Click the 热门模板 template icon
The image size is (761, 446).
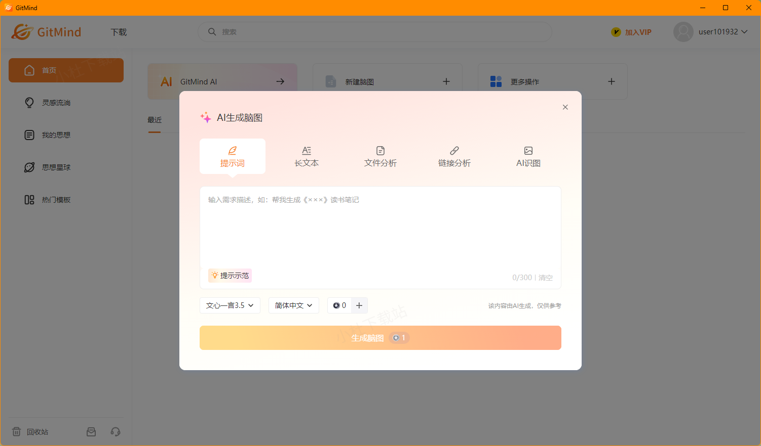pyautogui.click(x=29, y=200)
